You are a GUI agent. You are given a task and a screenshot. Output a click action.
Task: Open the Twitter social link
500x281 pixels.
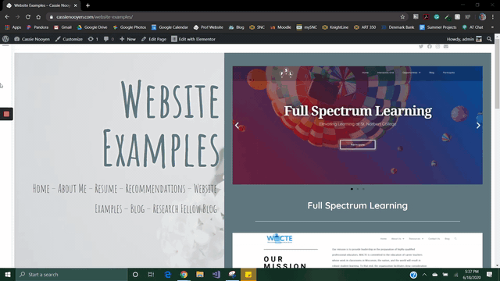point(421,47)
